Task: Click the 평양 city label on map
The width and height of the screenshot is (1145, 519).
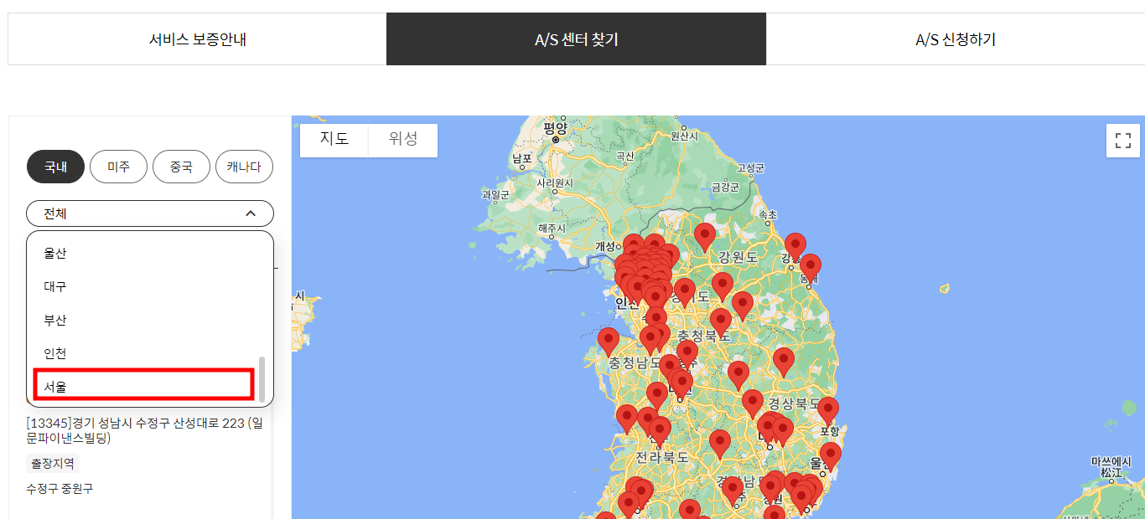Action: coord(555,127)
